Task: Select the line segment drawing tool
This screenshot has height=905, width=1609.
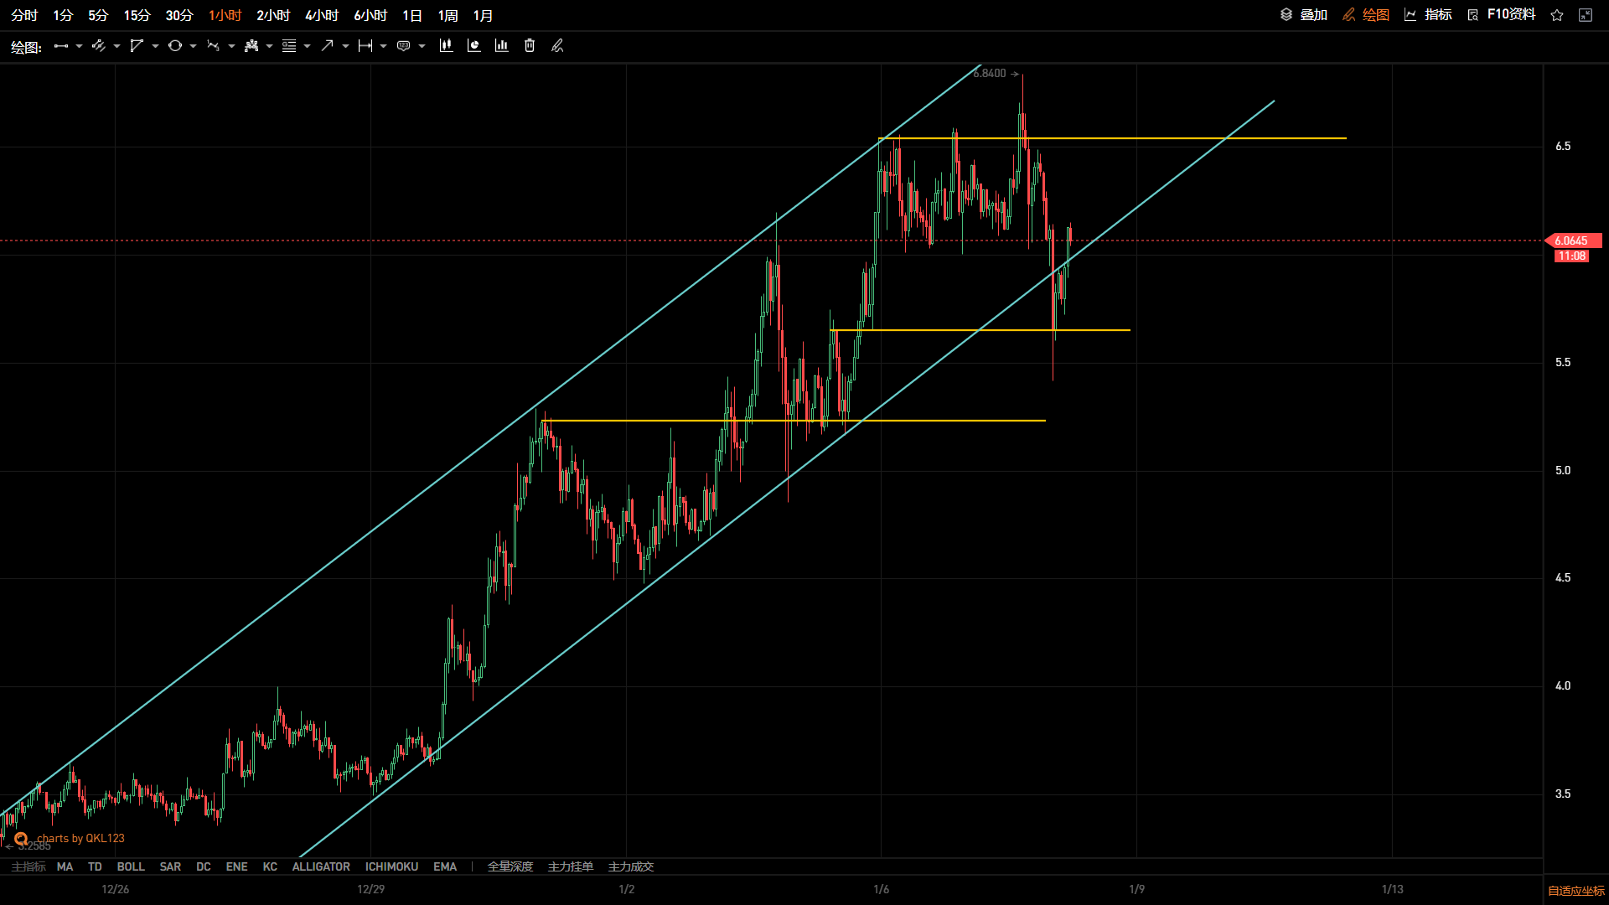Action: 61,46
